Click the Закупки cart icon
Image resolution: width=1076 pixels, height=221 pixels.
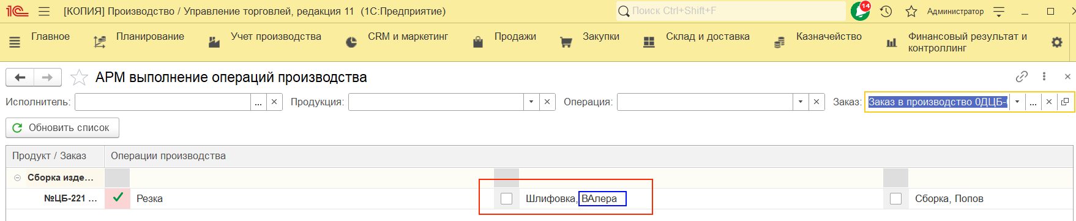tap(566, 42)
